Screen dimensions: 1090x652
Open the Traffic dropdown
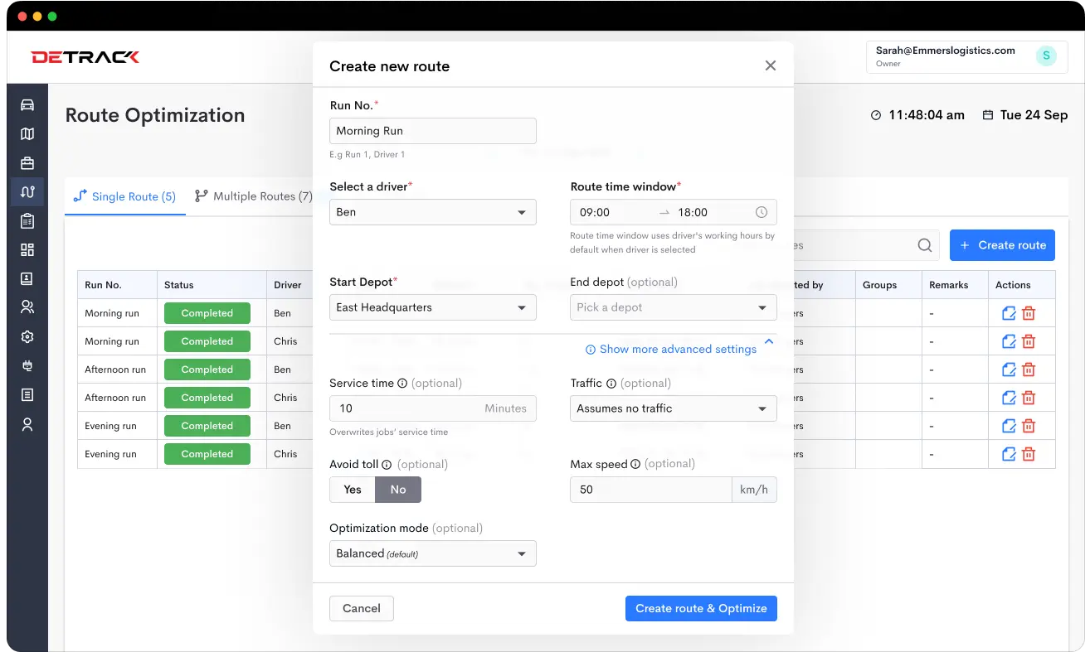tap(674, 408)
